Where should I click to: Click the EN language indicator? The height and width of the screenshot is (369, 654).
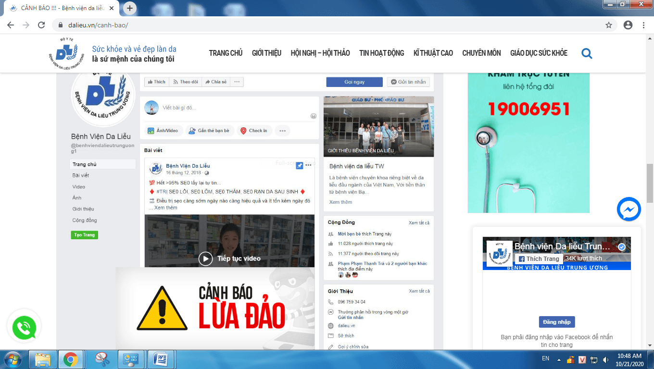(x=545, y=358)
